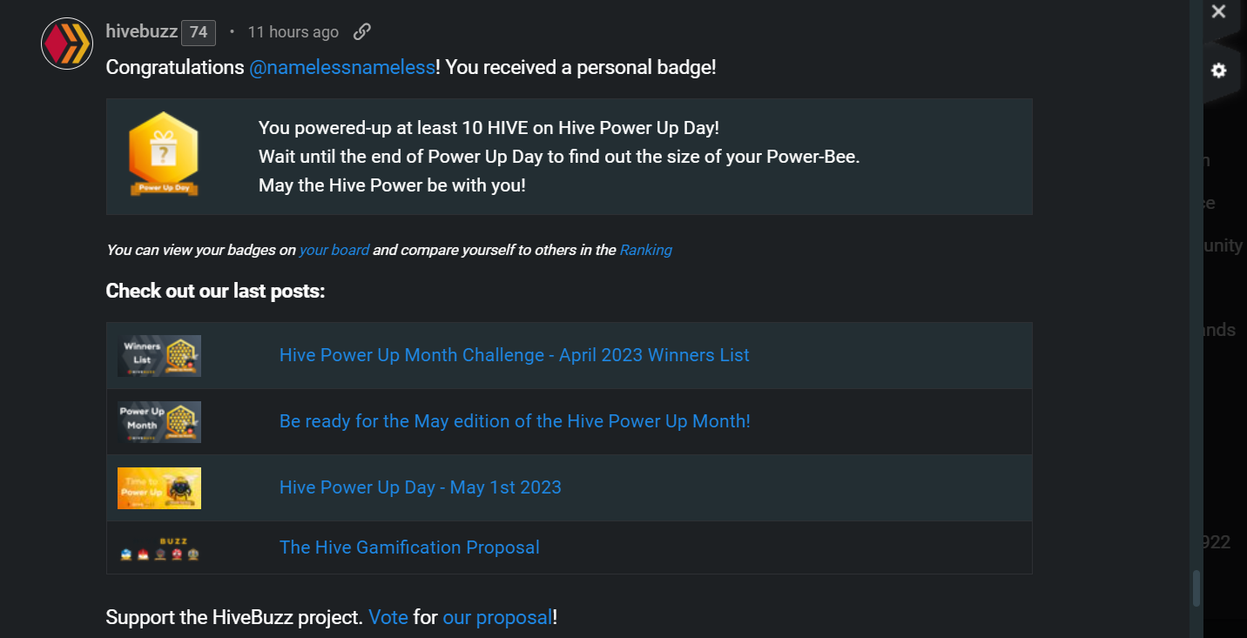Image resolution: width=1247 pixels, height=638 pixels.
Task: Open the Winners List post thumbnail
Action: [x=159, y=355]
